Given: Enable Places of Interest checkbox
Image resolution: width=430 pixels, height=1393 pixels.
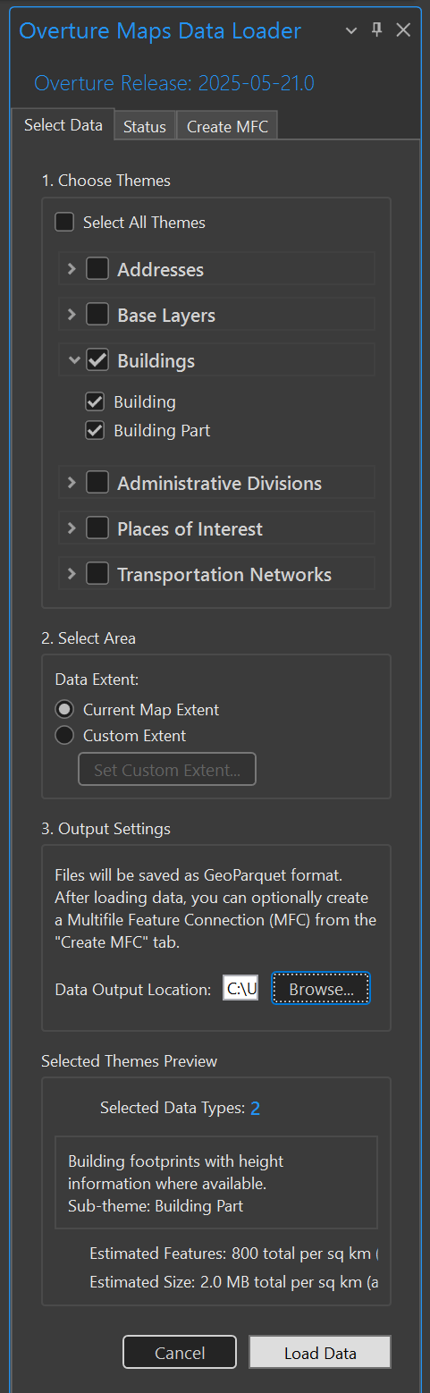Looking at the screenshot, I should click(x=97, y=528).
